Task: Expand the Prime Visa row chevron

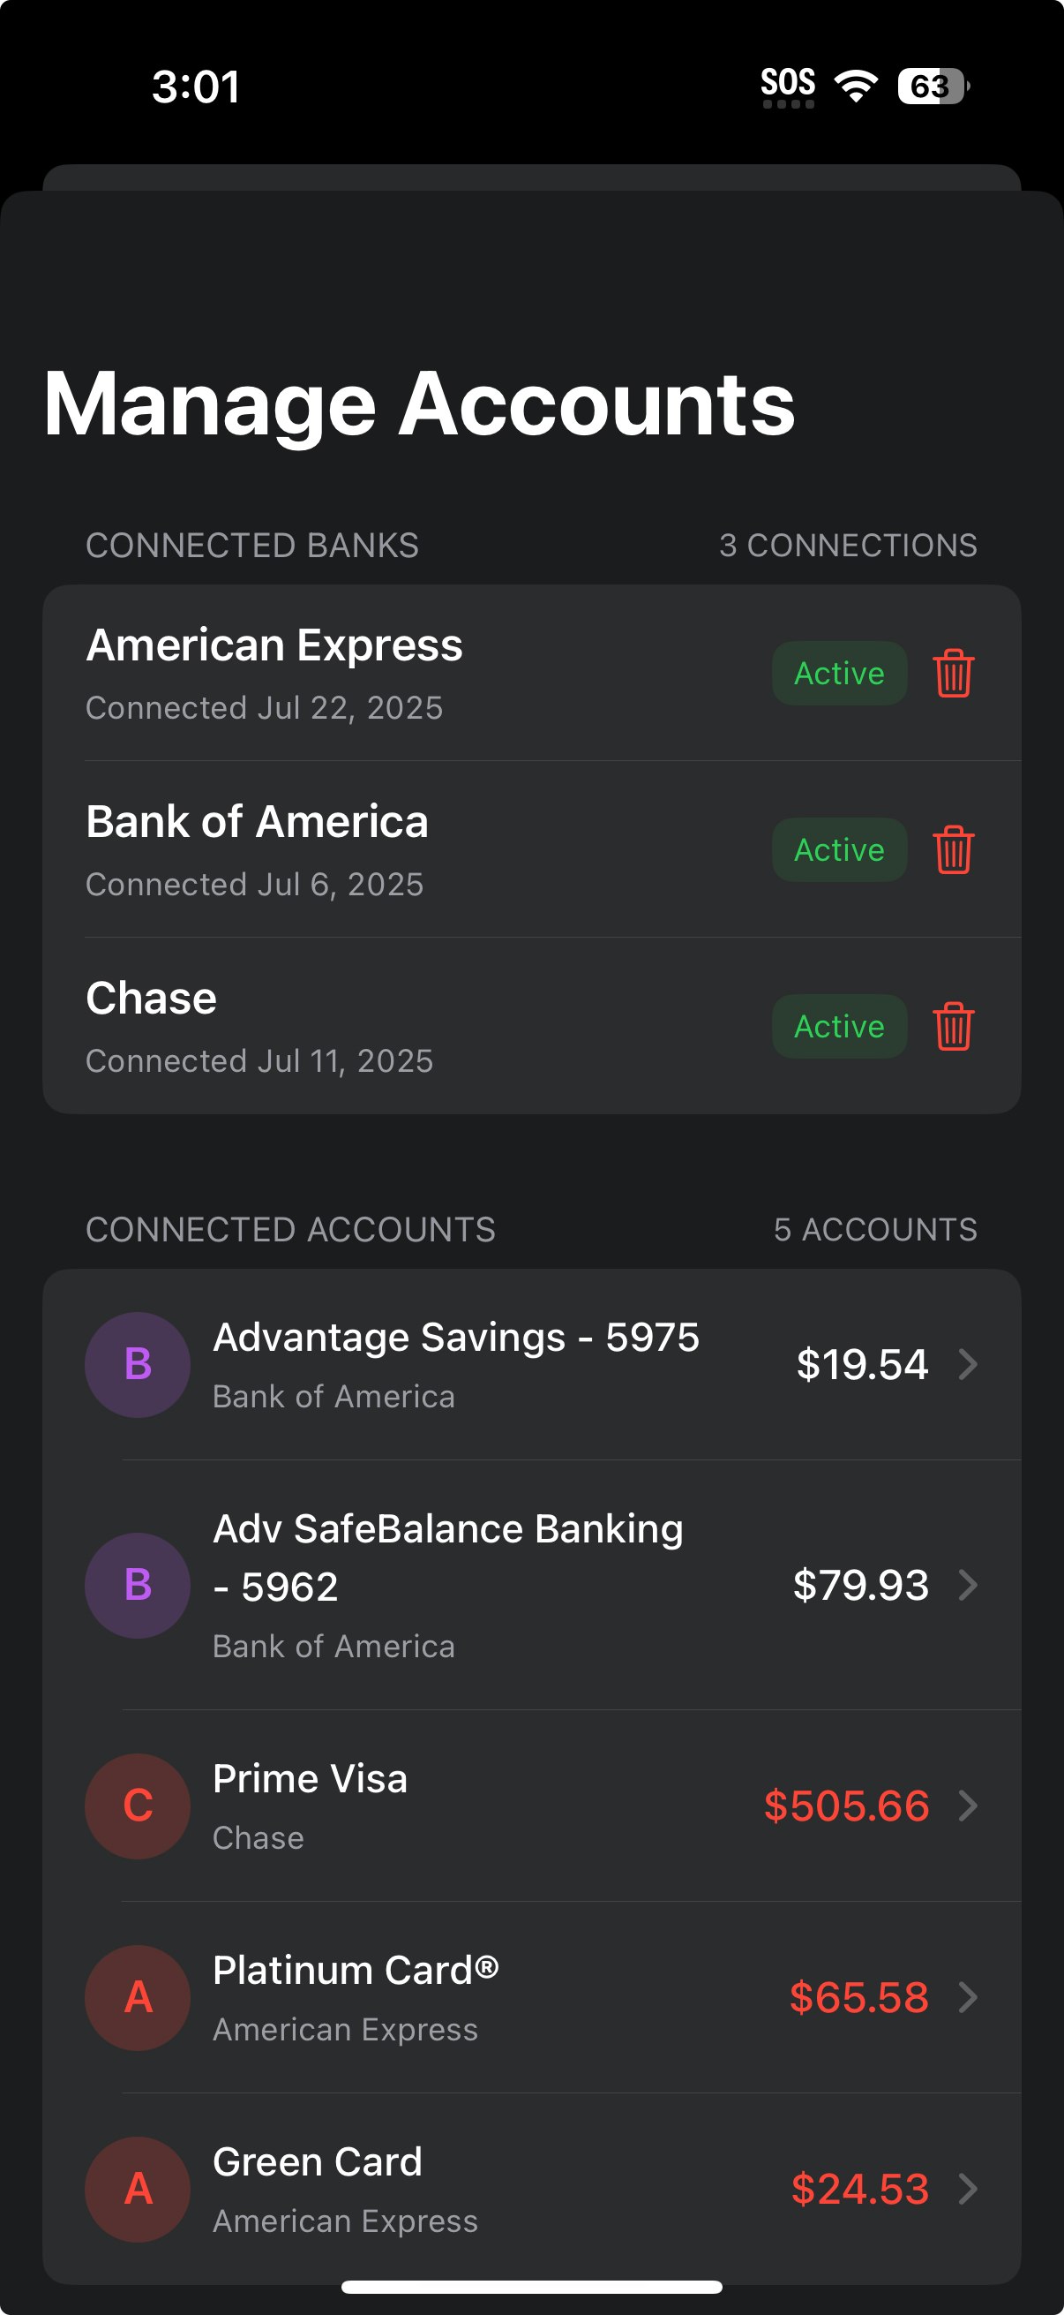Action: tap(967, 1806)
